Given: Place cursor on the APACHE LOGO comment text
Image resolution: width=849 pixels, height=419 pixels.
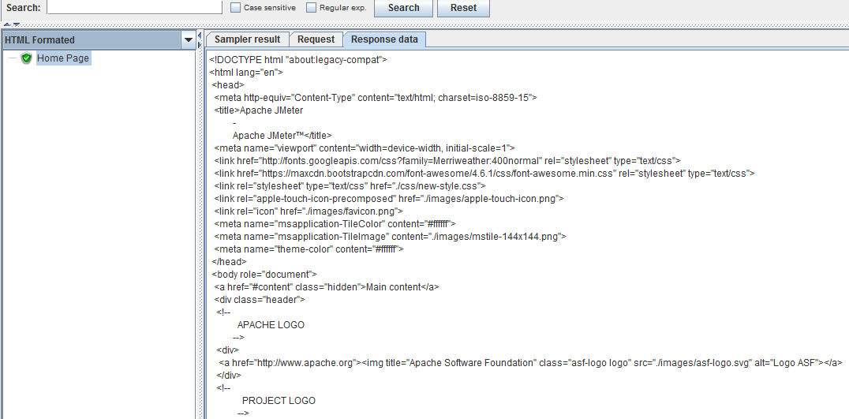Looking at the screenshot, I should [271, 325].
